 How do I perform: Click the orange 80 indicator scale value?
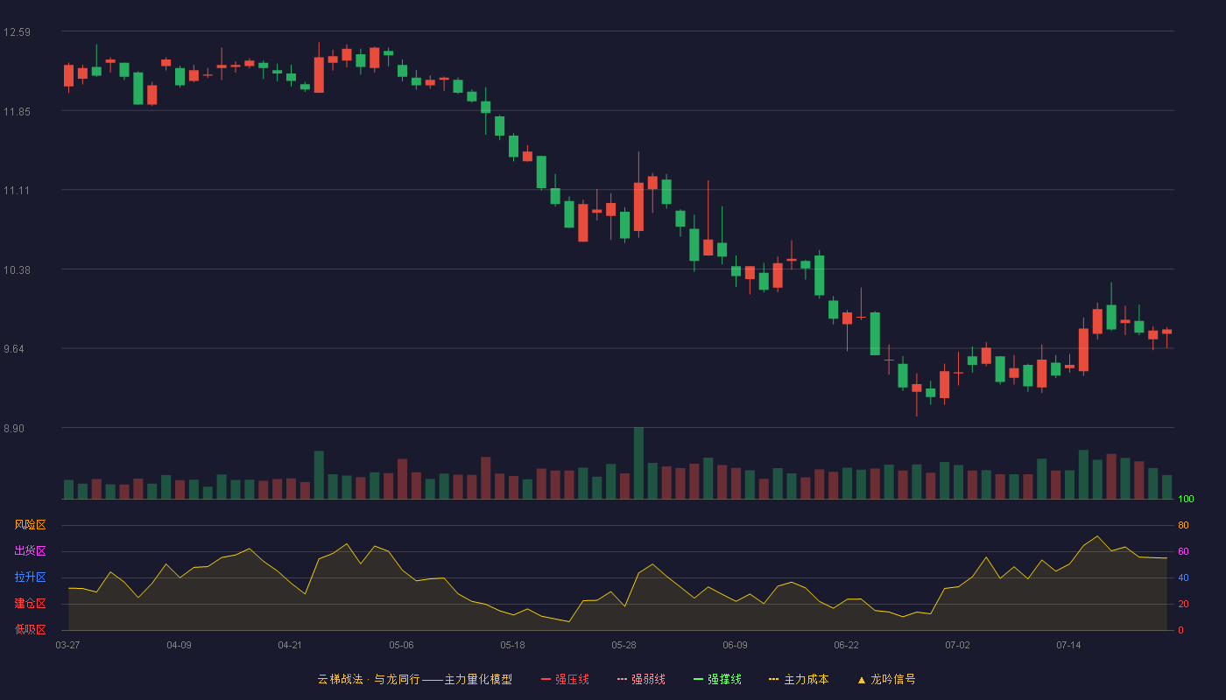click(x=1183, y=525)
